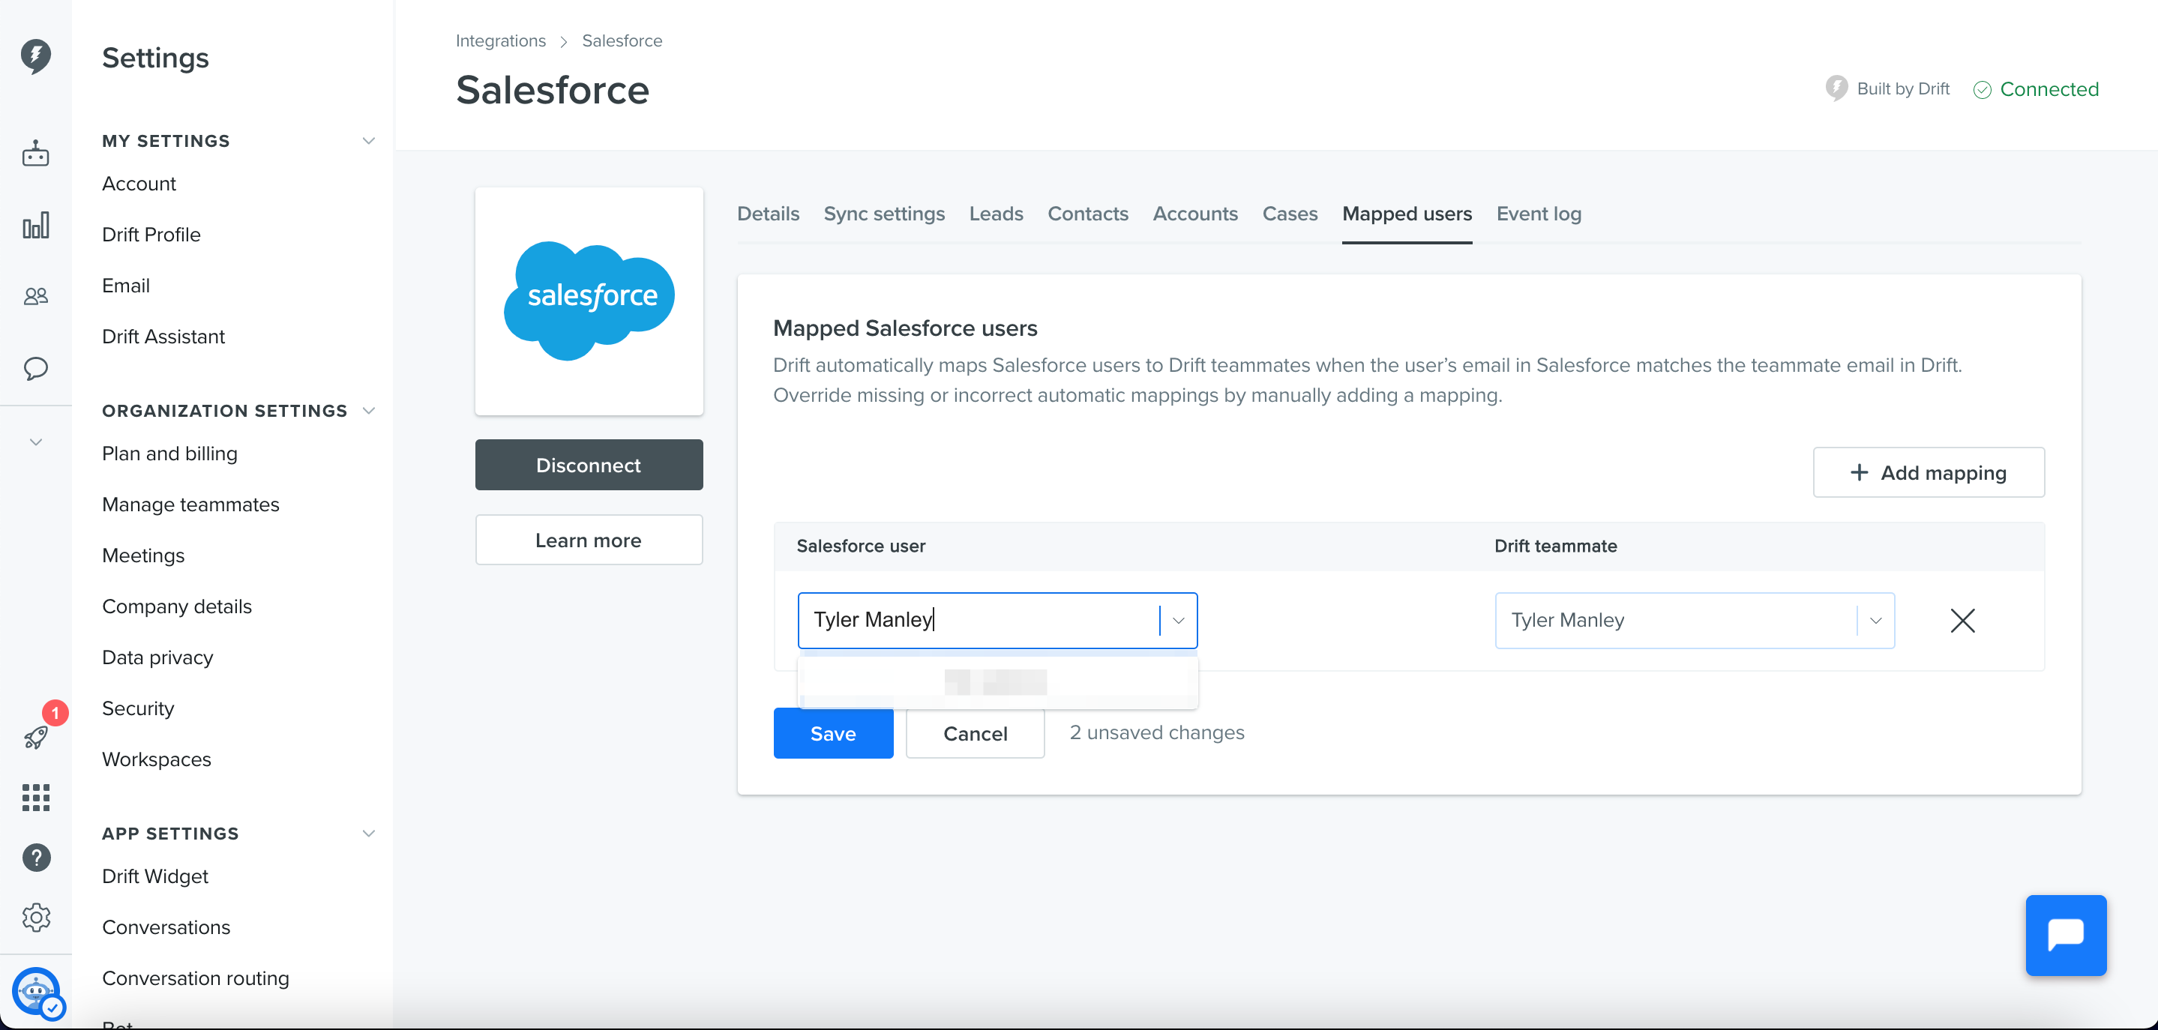
Task: Open the Conversations chat bubble icon
Action: click(35, 369)
